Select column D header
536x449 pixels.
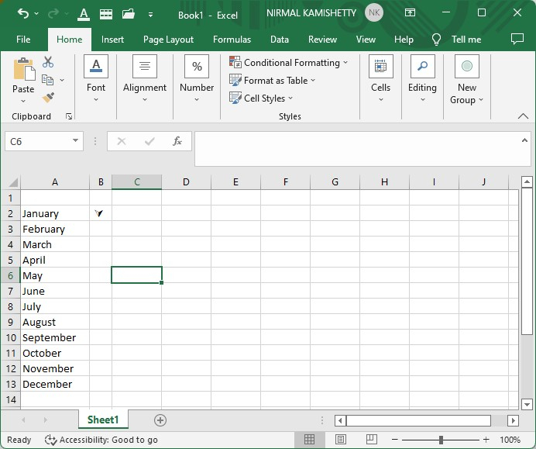coord(187,182)
